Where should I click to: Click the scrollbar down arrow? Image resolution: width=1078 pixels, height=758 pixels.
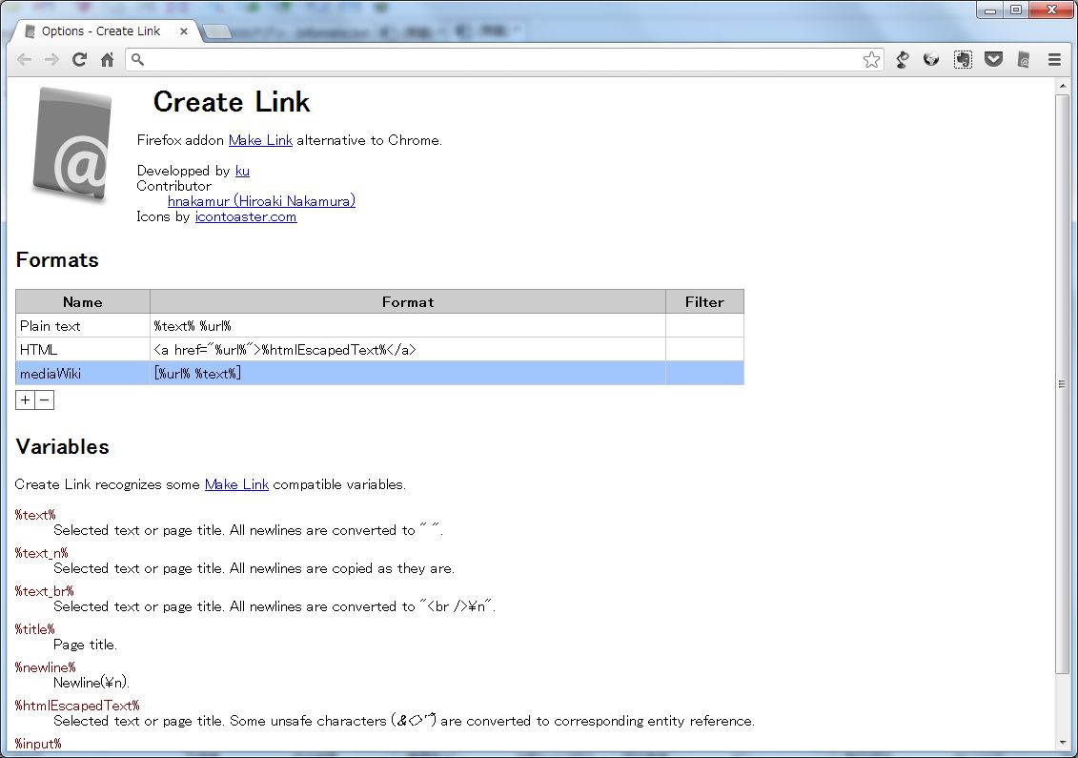coord(1063,743)
